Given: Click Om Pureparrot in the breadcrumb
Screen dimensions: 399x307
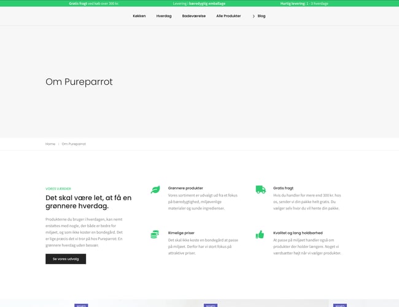Looking at the screenshot, I should click(x=74, y=144).
